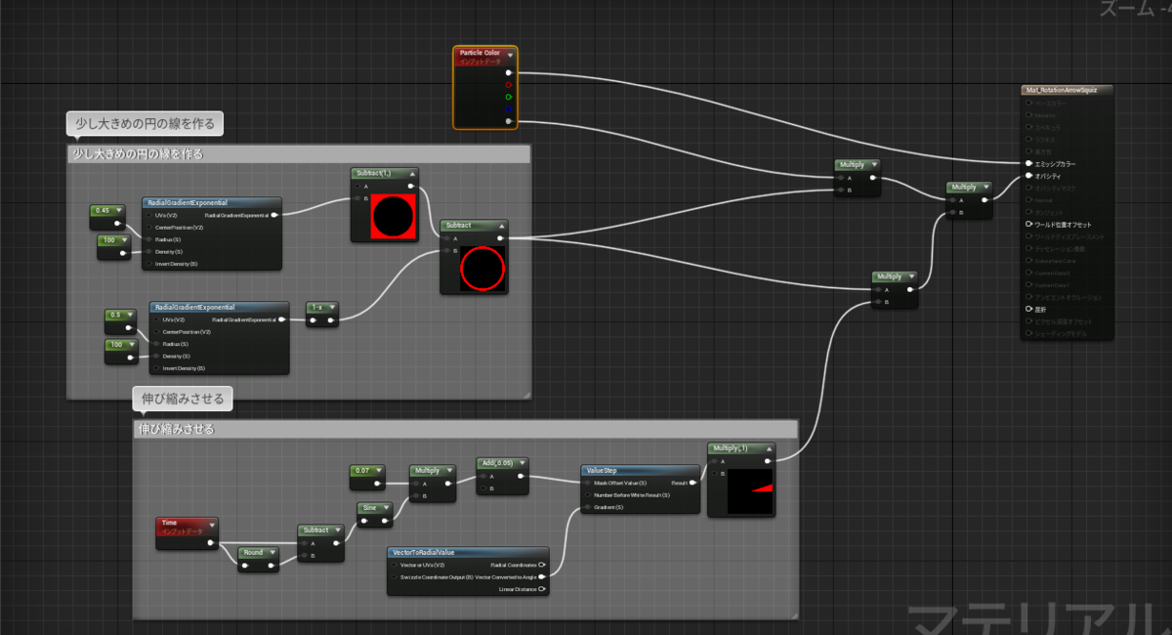
Task: Expand the Round node arrow
Action: 272,553
